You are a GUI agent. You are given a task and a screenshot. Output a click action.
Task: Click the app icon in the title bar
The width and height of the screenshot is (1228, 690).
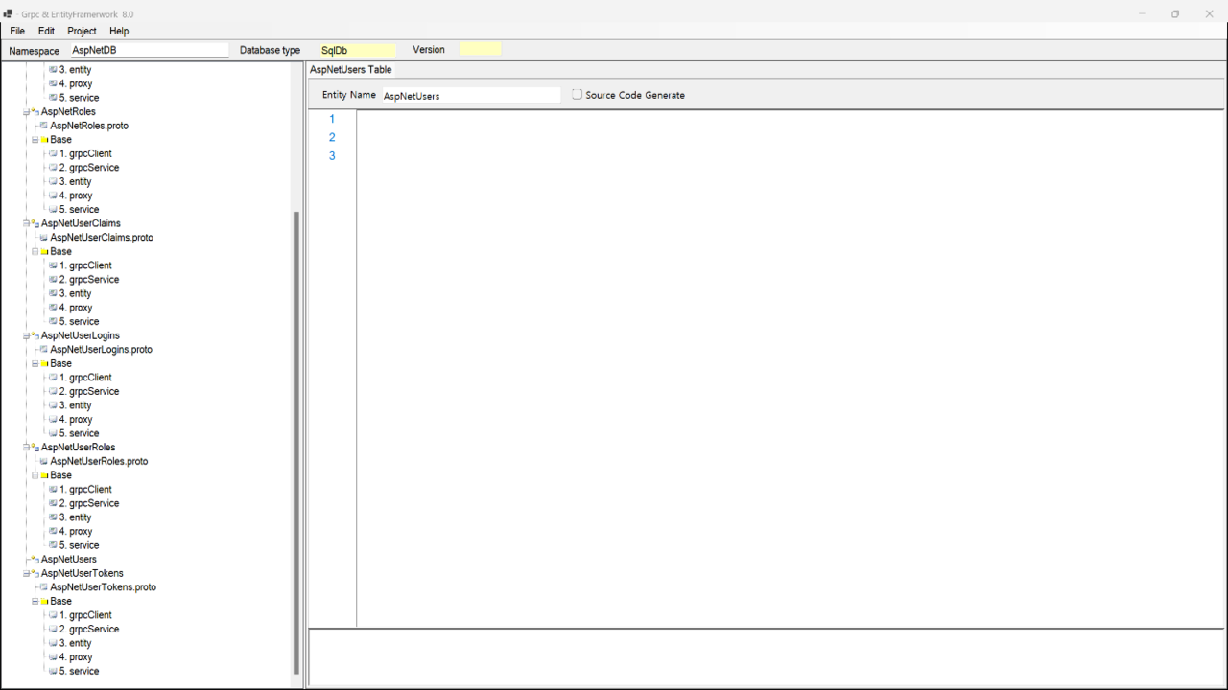(9, 14)
